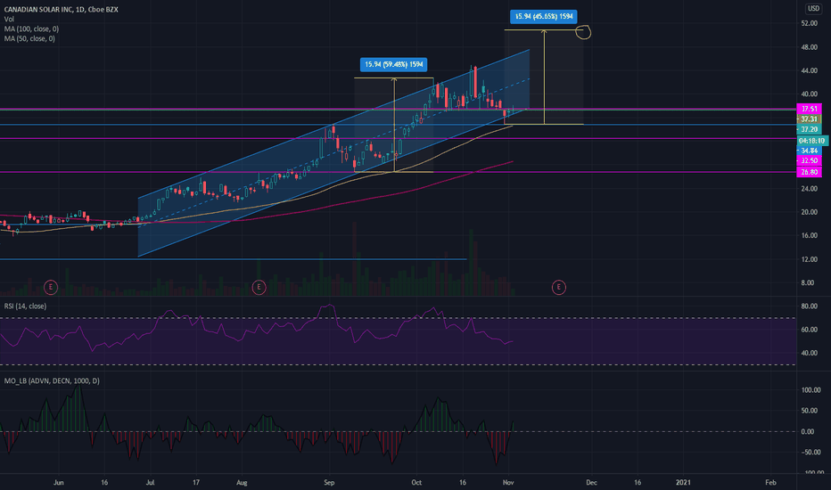Click the Feb label on time axis
This screenshot has height=490, width=831.
(770, 483)
